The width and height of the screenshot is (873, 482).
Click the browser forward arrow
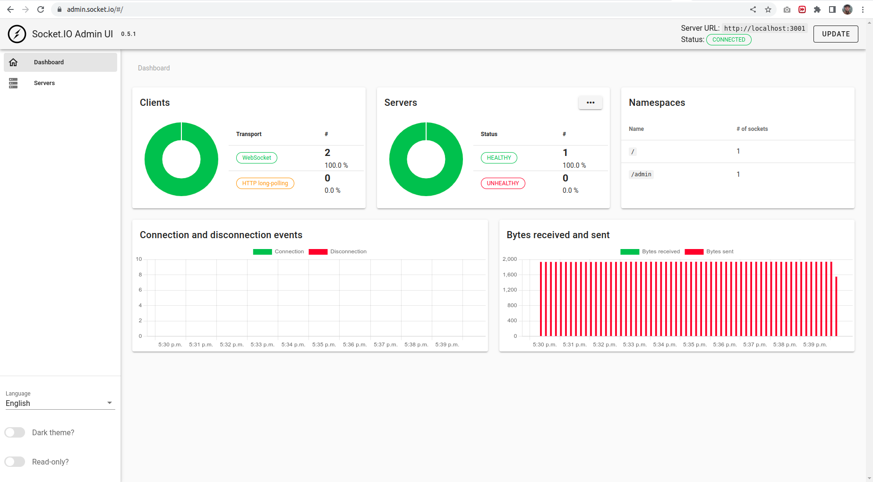pyautogui.click(x=26, y=9)
